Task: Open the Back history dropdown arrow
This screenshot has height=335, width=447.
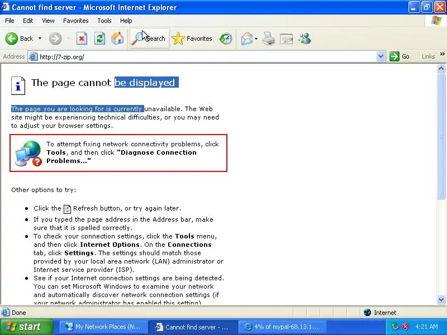Action: click(40, 39)
